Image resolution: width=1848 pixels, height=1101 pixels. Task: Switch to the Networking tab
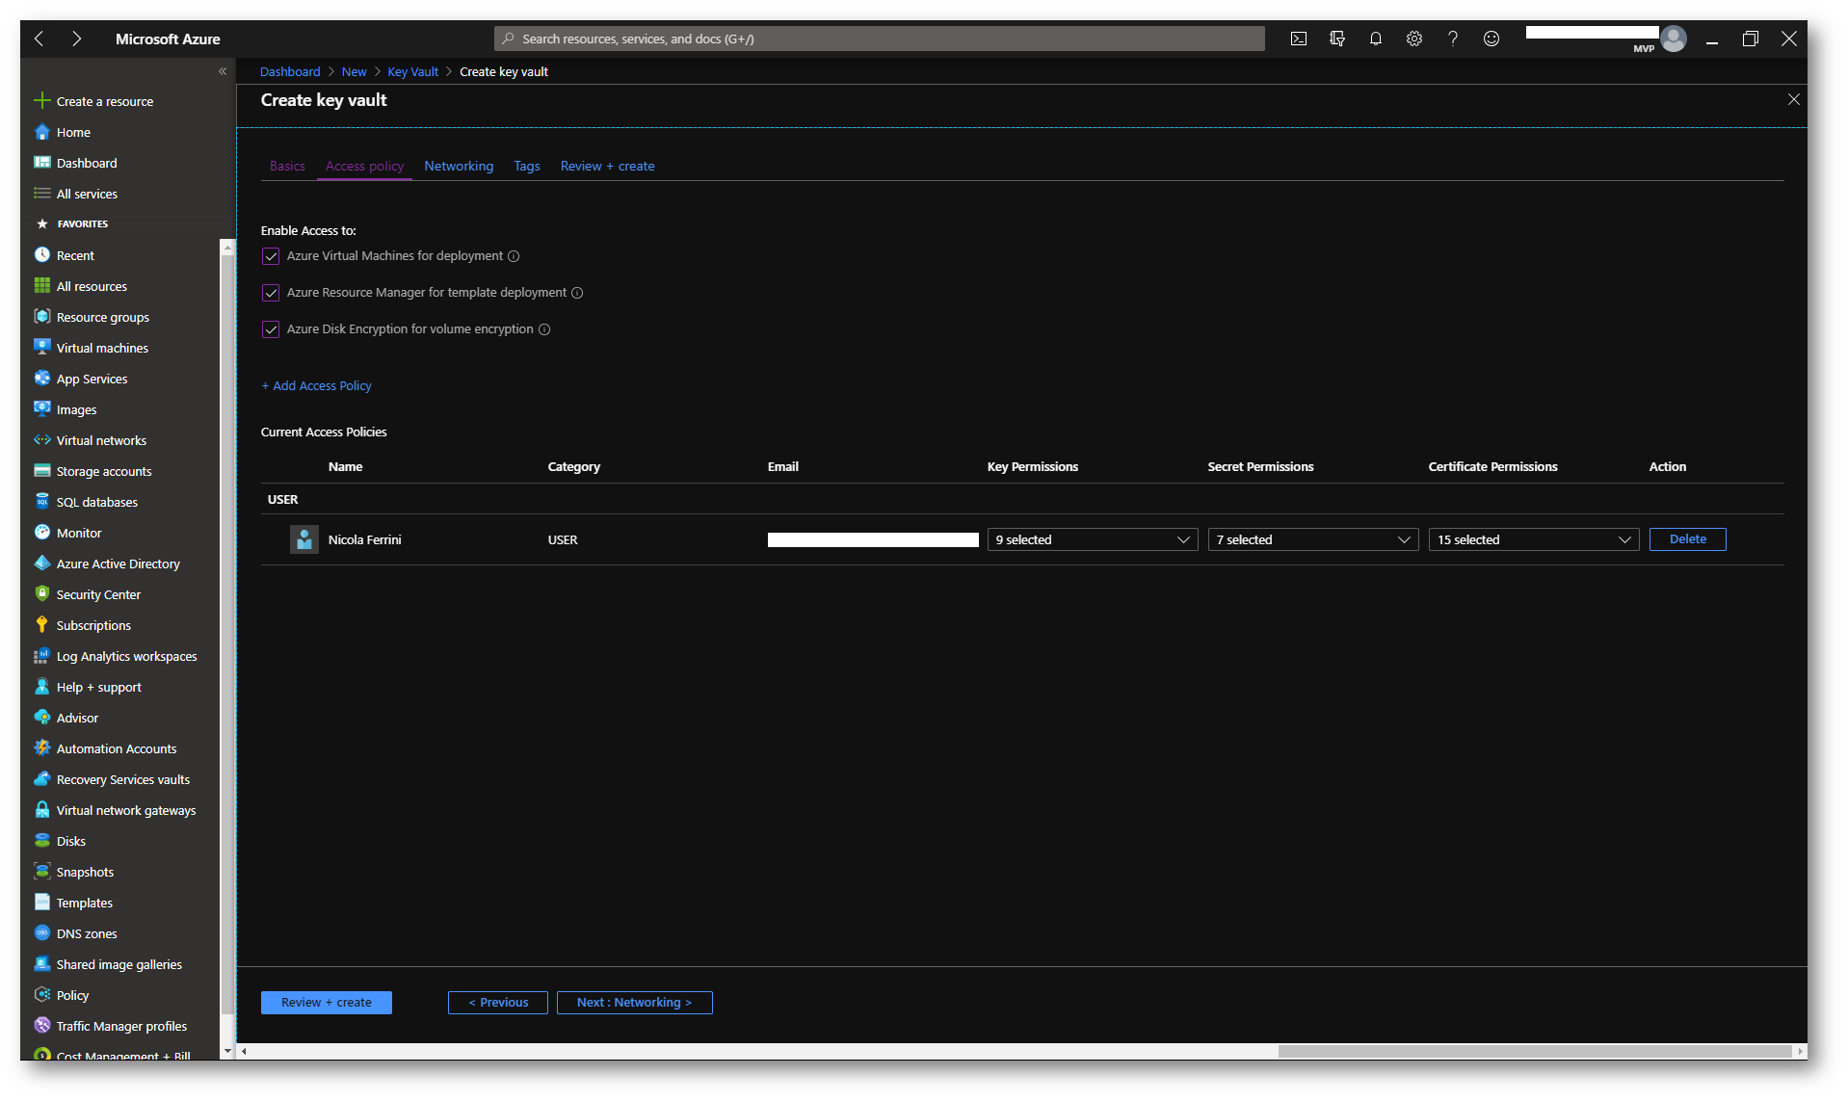(x=459, y=166)
